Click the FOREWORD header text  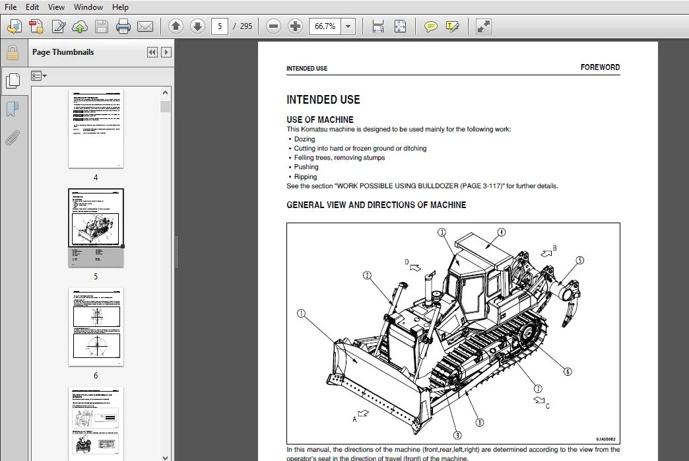(x=600, y=67)
